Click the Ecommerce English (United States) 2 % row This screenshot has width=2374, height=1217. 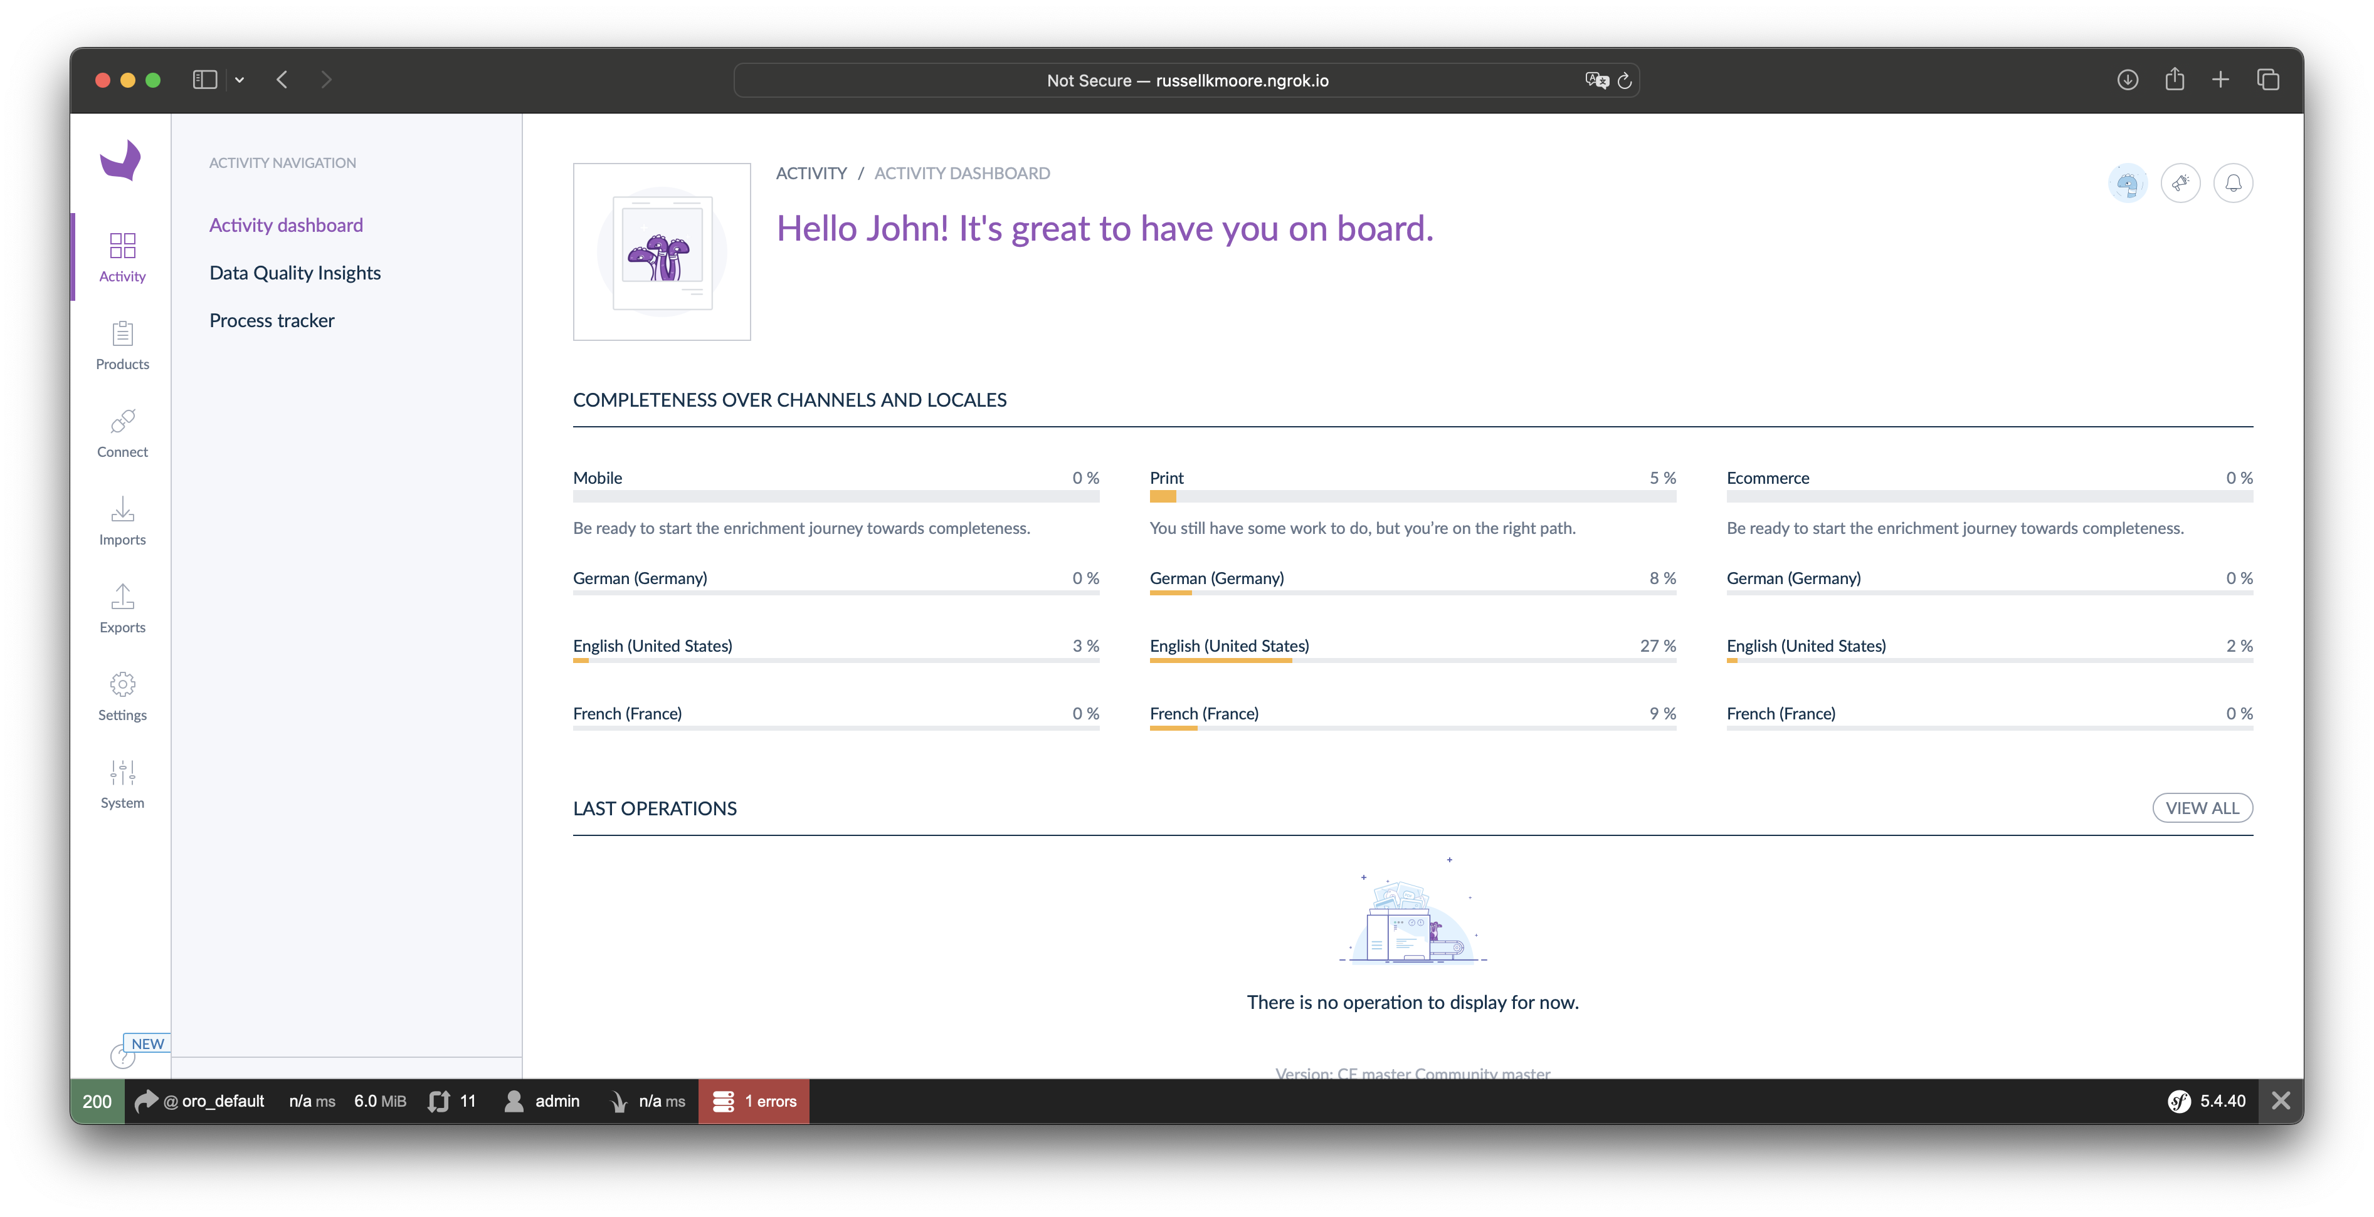tap(1990, 649)
